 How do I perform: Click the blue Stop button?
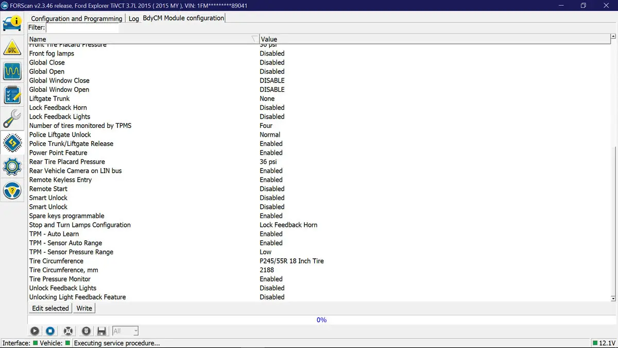(x=50, y=331)
